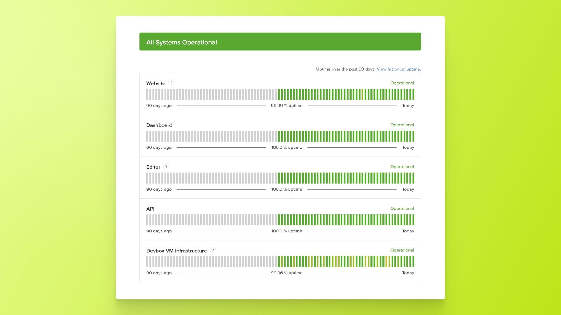Click Today label under API chart
This screenshot has height=315, width=561.
pos(408,231)
